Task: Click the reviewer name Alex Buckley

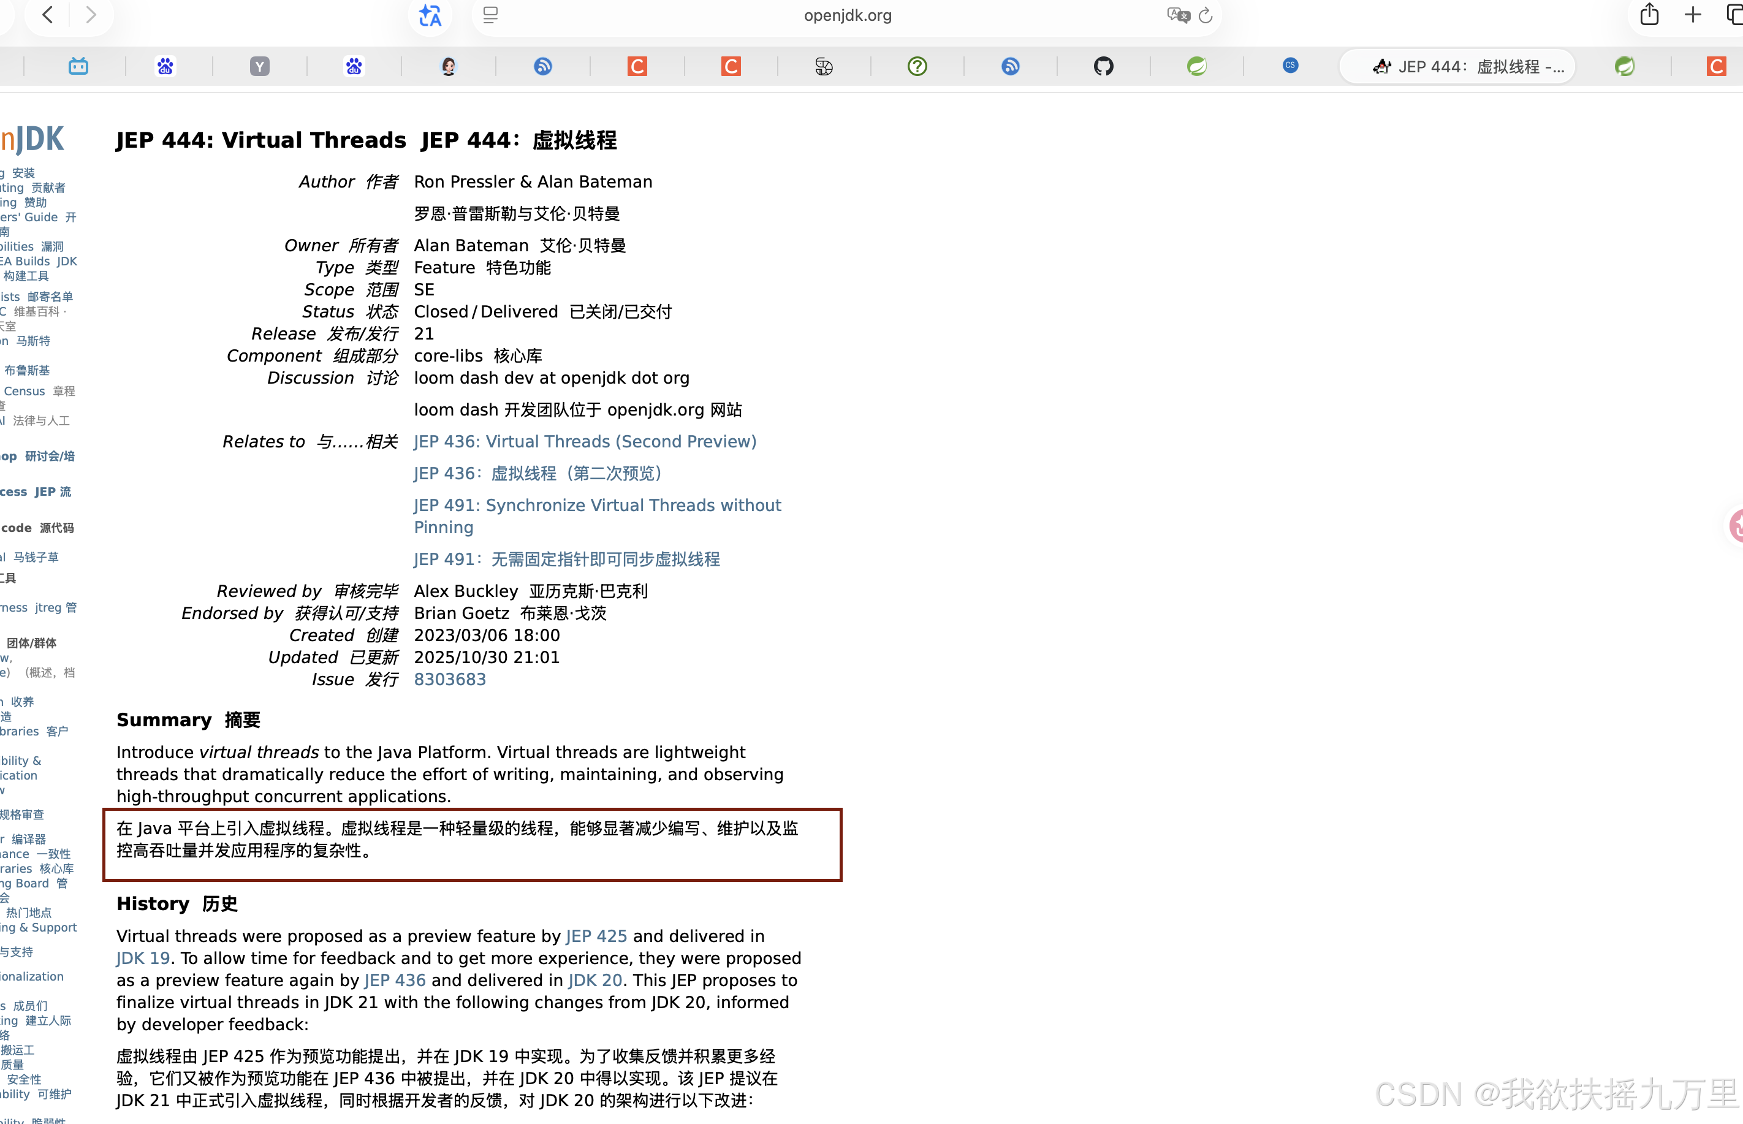Action: click(x=466, y=591)
